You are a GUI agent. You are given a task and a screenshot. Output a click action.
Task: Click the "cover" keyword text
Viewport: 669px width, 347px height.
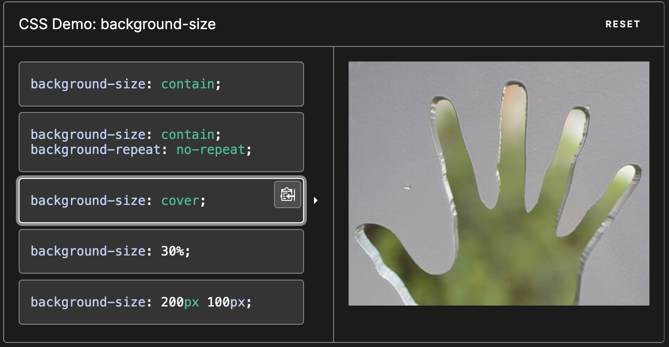(x=180, y=201)
